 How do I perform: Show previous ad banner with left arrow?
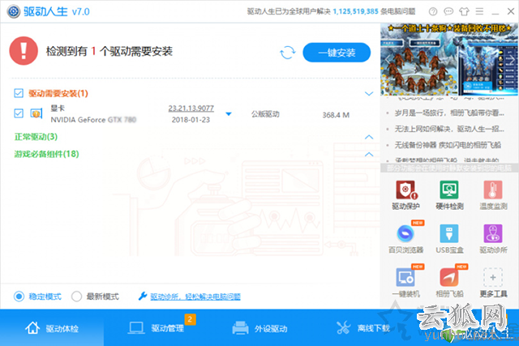pyautogui.click(x=388, y=60)
